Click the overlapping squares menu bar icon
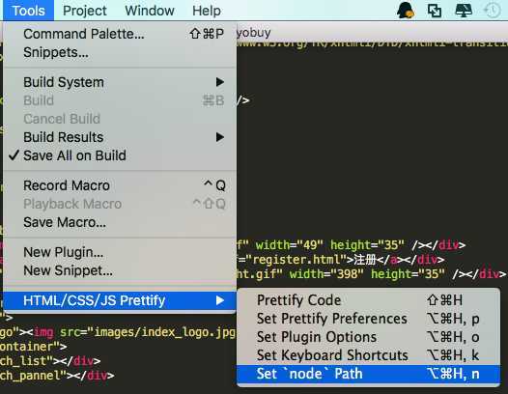 coord(435,11)
